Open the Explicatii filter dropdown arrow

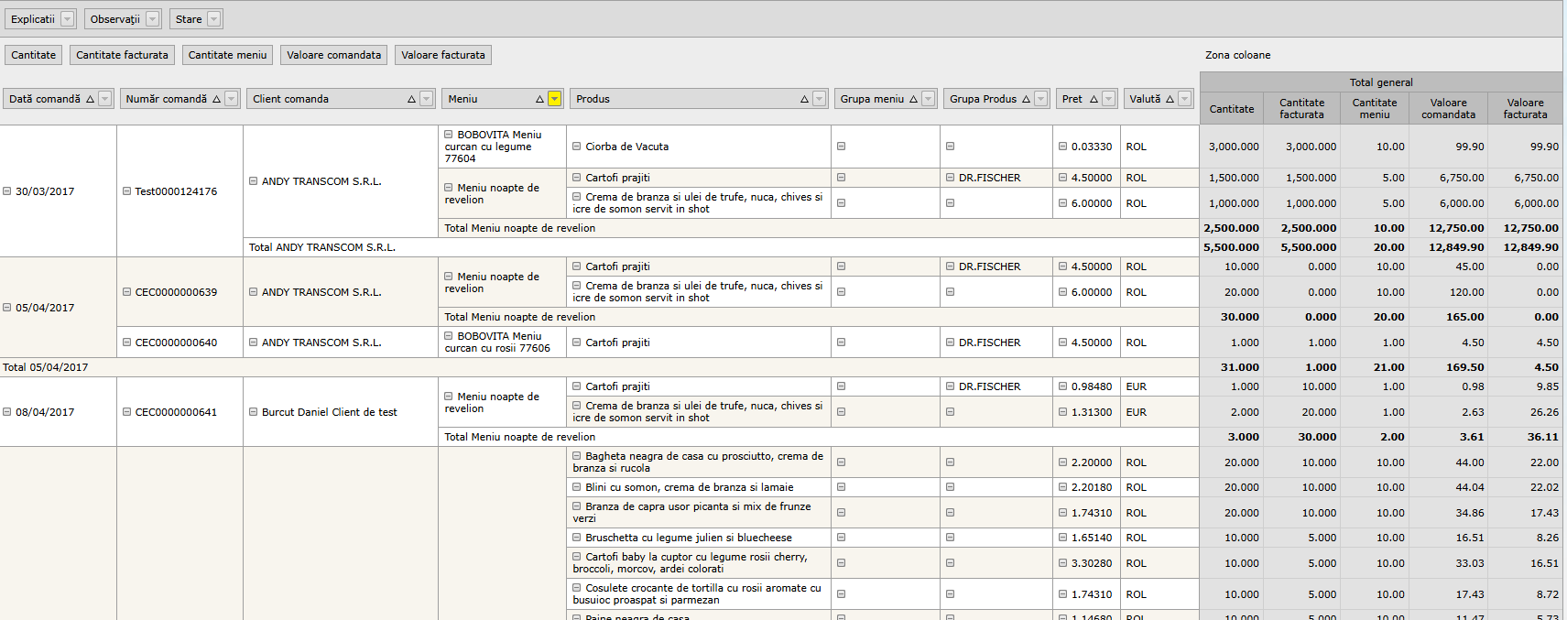click(67, 19)
